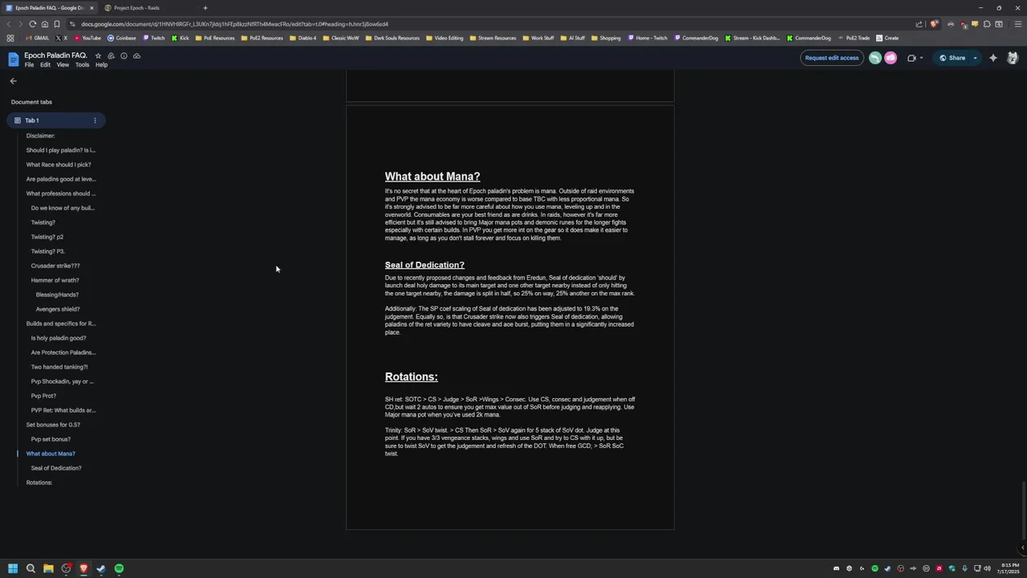Viewport: 1027px width, 578px height.
Task: Go to Set bonuses for 0.5? heading
Action: [x=53, y=425]
